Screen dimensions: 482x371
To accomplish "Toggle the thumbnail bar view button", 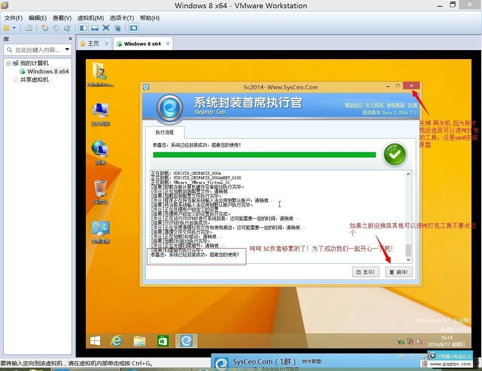I will pyautogui.click(x=95, y=28).
